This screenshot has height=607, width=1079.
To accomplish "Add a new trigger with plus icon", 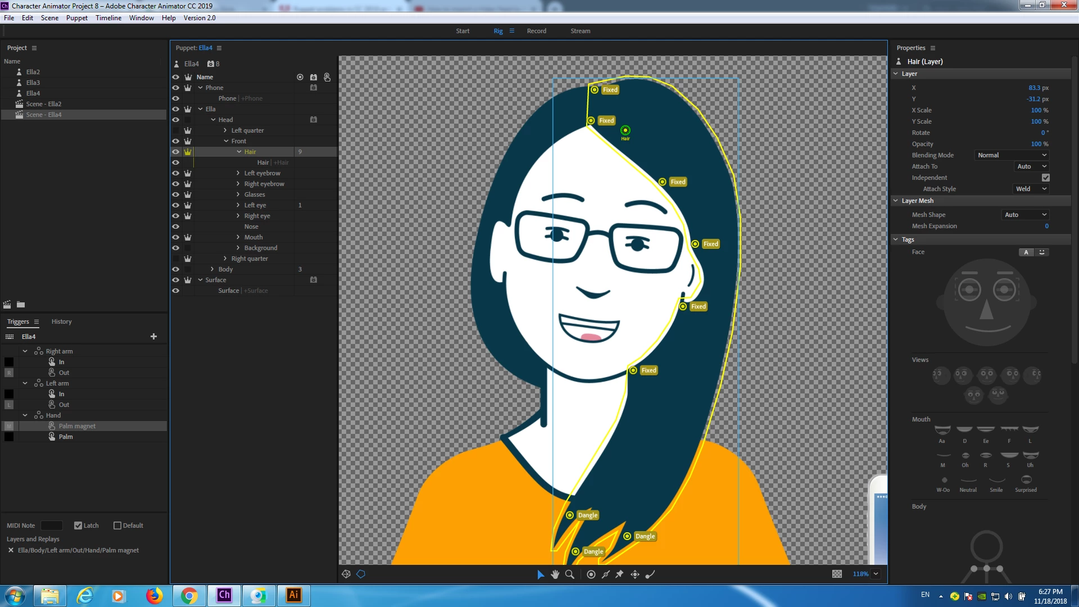I will click(x=153, y=336).
